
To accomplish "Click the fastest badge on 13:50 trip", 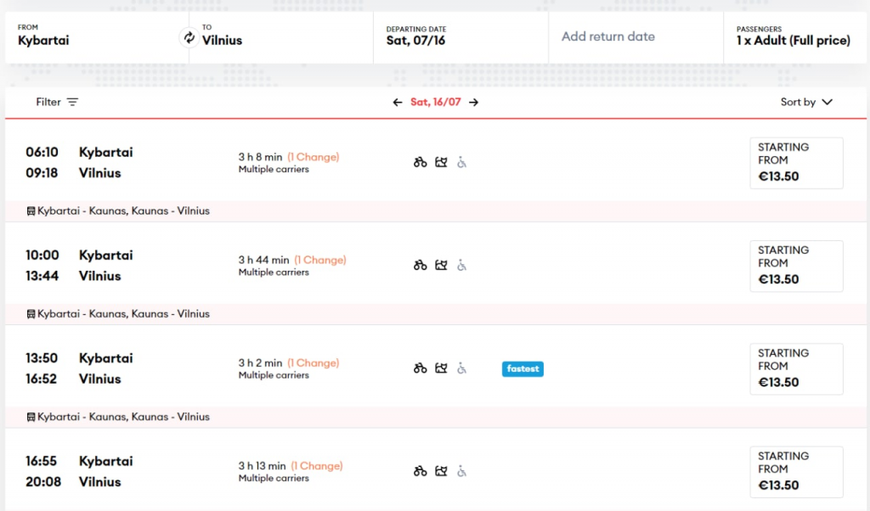I will [x=523, y=369].
